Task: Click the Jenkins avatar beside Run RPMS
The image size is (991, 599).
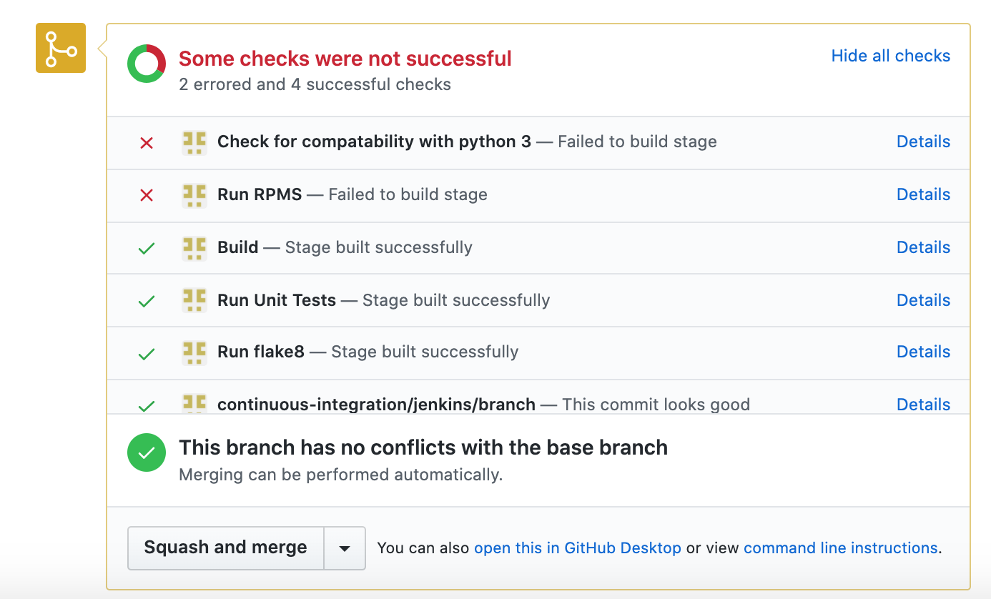Action: (194, 194)
